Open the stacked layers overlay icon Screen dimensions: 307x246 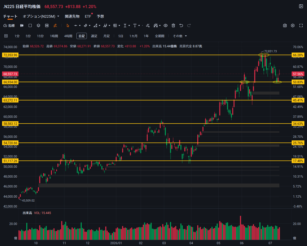click(x=38, y=25)
